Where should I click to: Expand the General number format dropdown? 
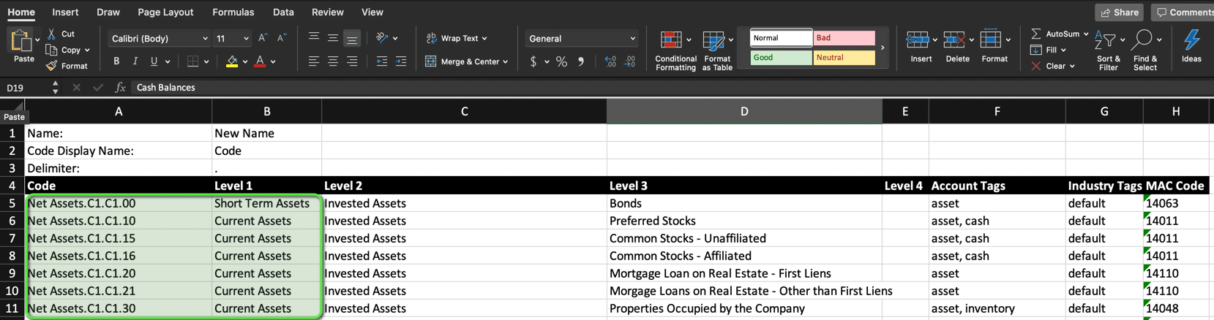point(581,38)
